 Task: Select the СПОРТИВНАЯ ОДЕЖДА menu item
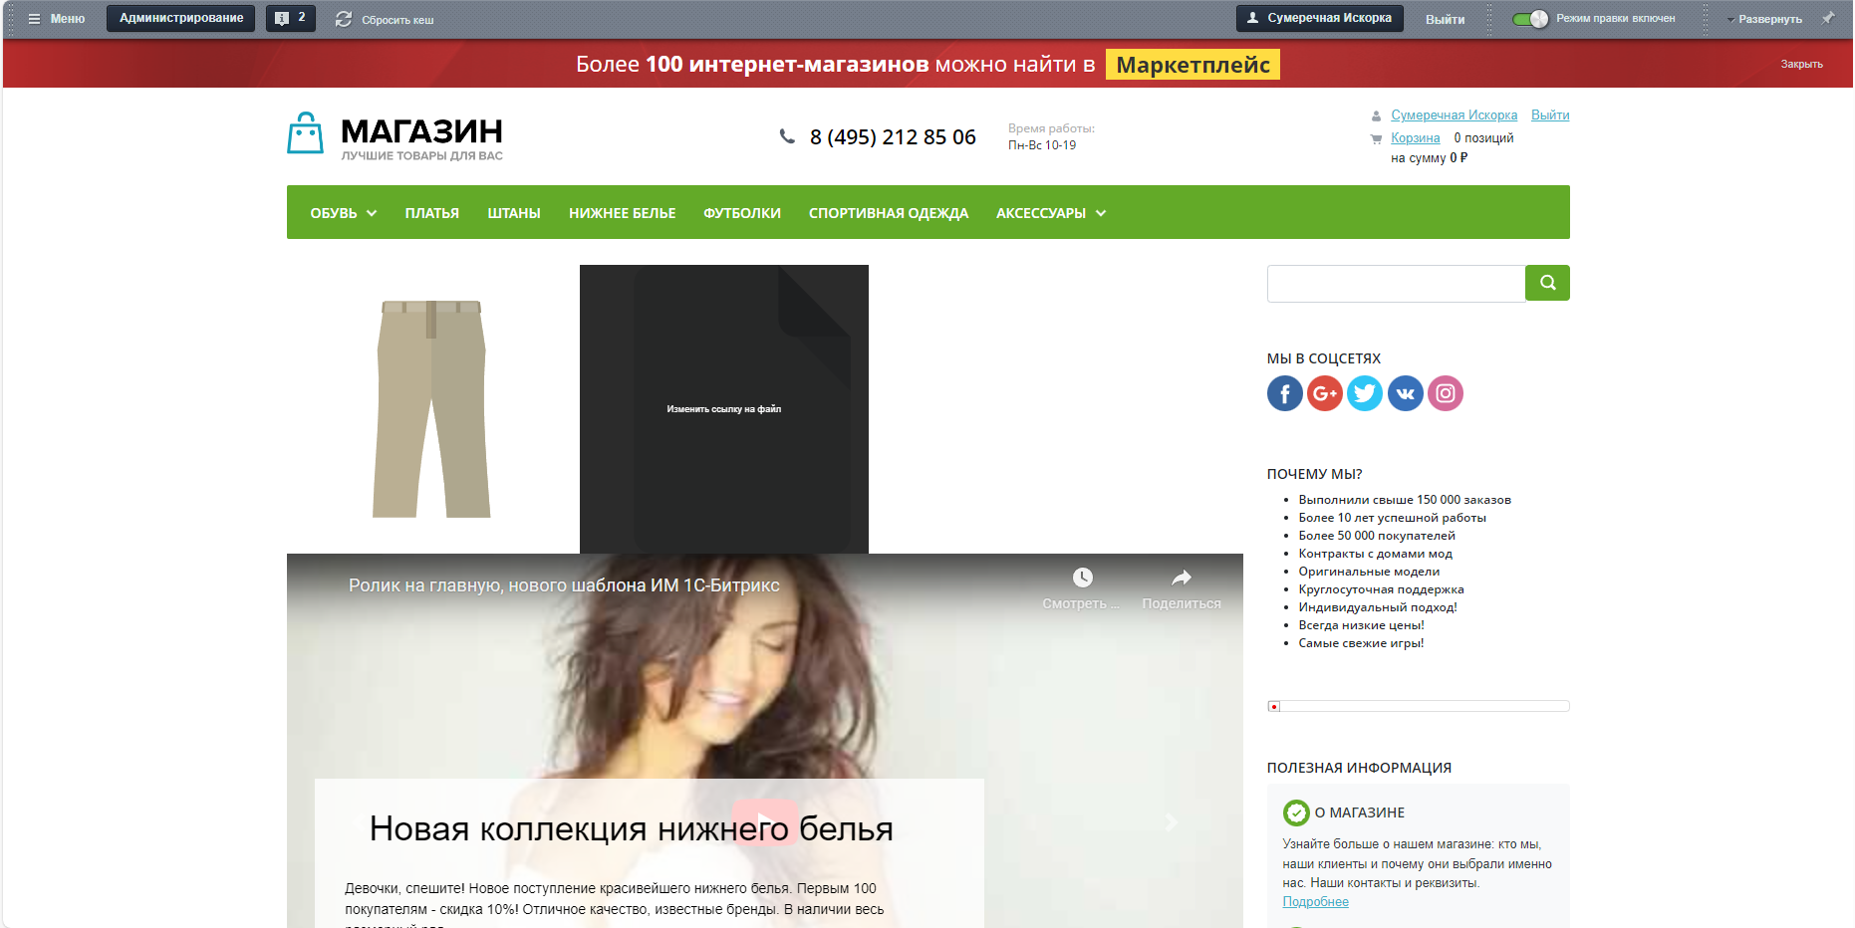click(x=889, y=213)
